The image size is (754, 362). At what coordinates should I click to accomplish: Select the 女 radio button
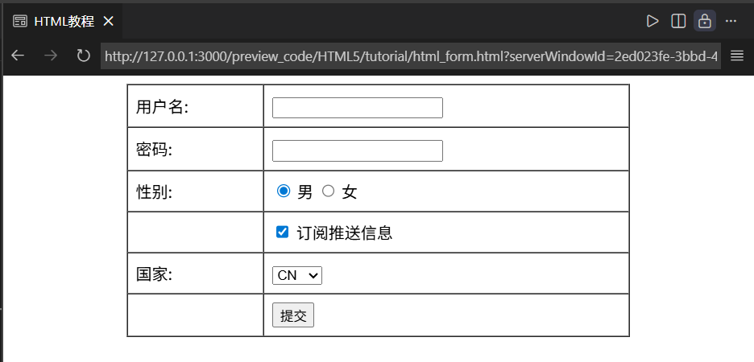(328, 191)
